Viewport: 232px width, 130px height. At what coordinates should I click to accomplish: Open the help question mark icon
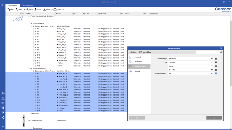point(3,127)
